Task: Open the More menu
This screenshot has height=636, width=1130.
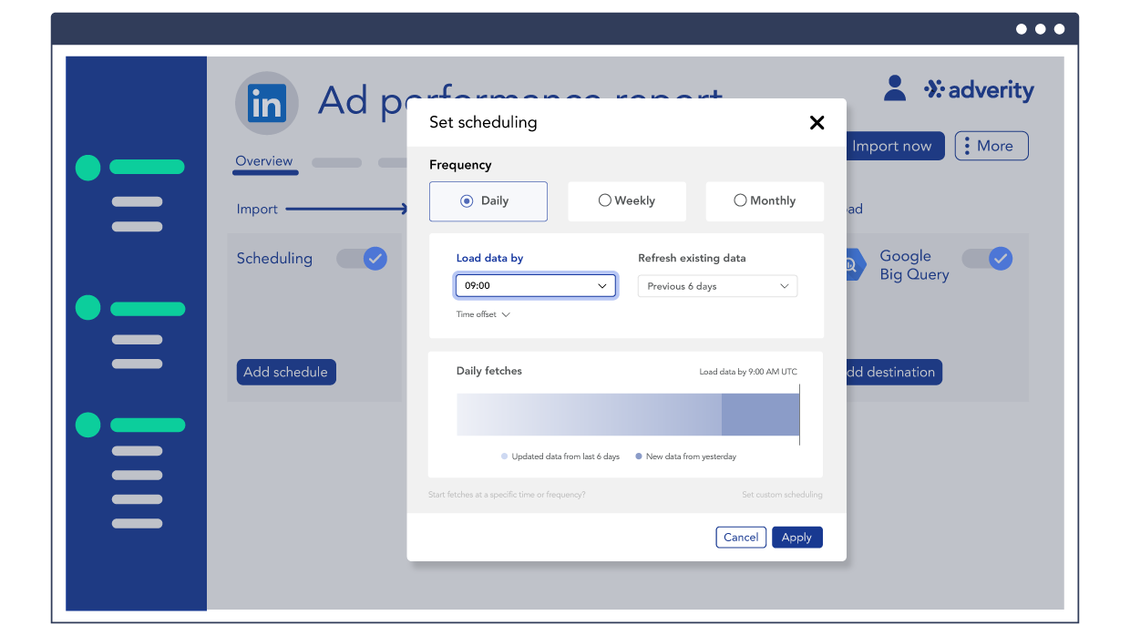Action: coord(991,146)
